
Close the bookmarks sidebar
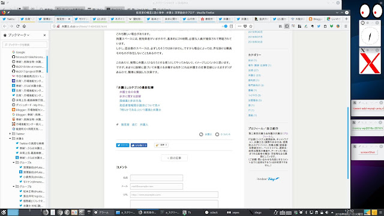tap(44, 35)
